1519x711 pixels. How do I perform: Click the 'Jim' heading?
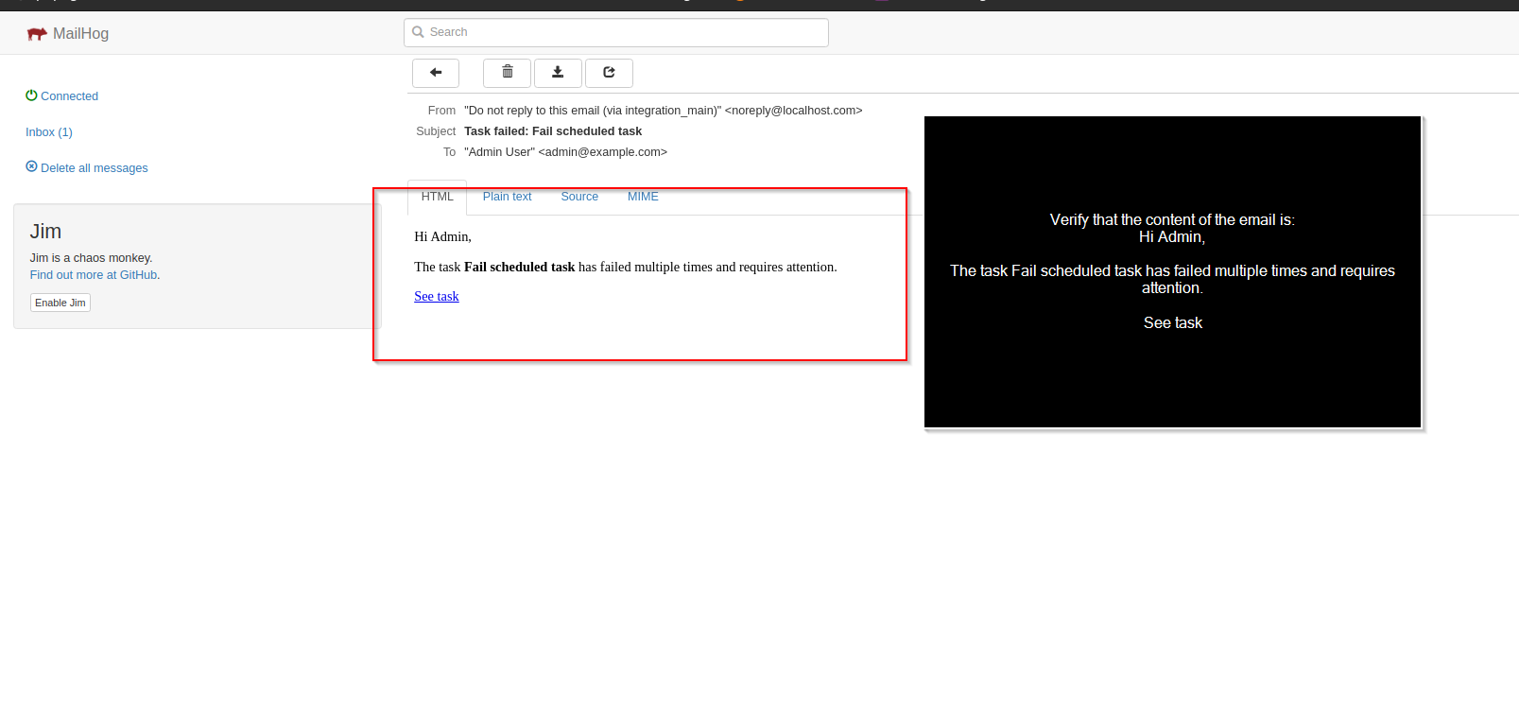tap(45, 232)
